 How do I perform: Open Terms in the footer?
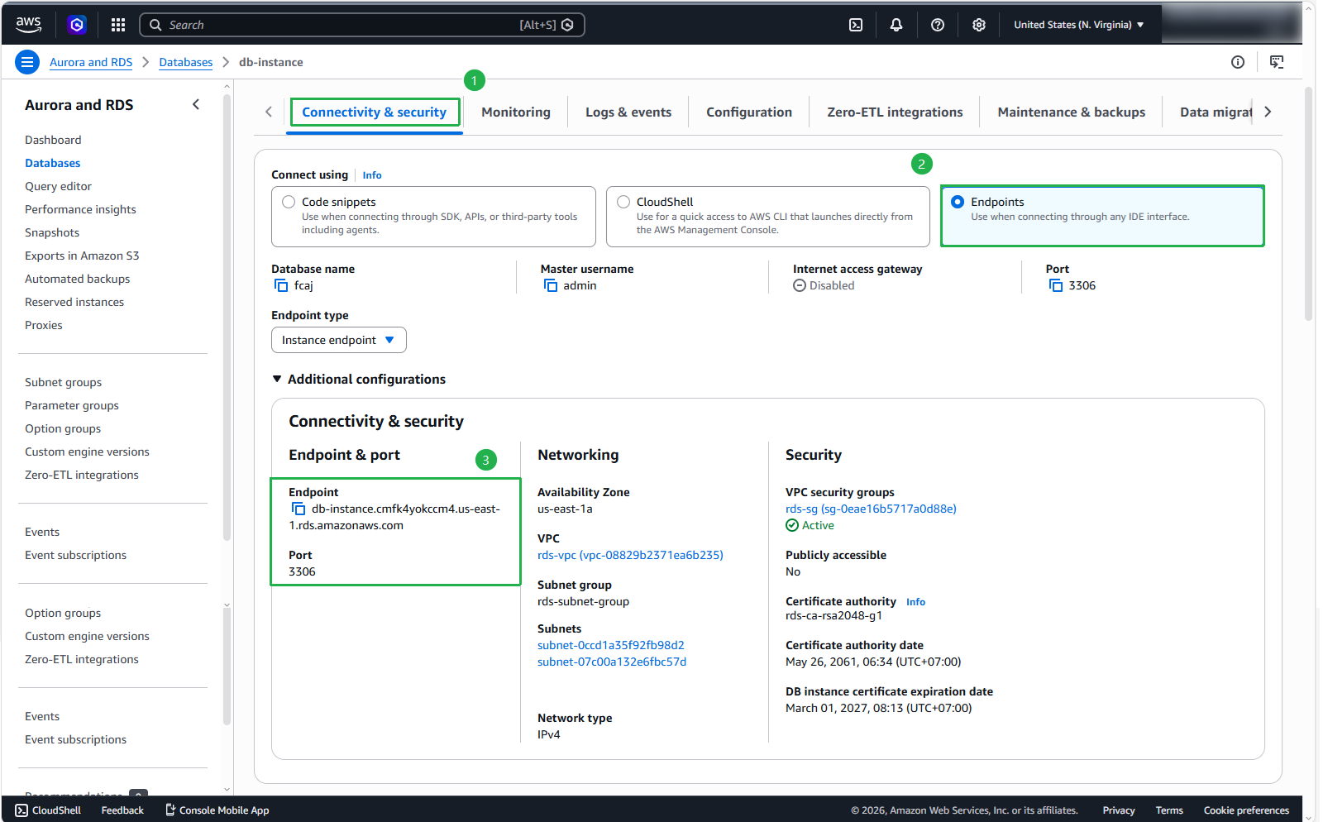click(x=1169, y=810)
